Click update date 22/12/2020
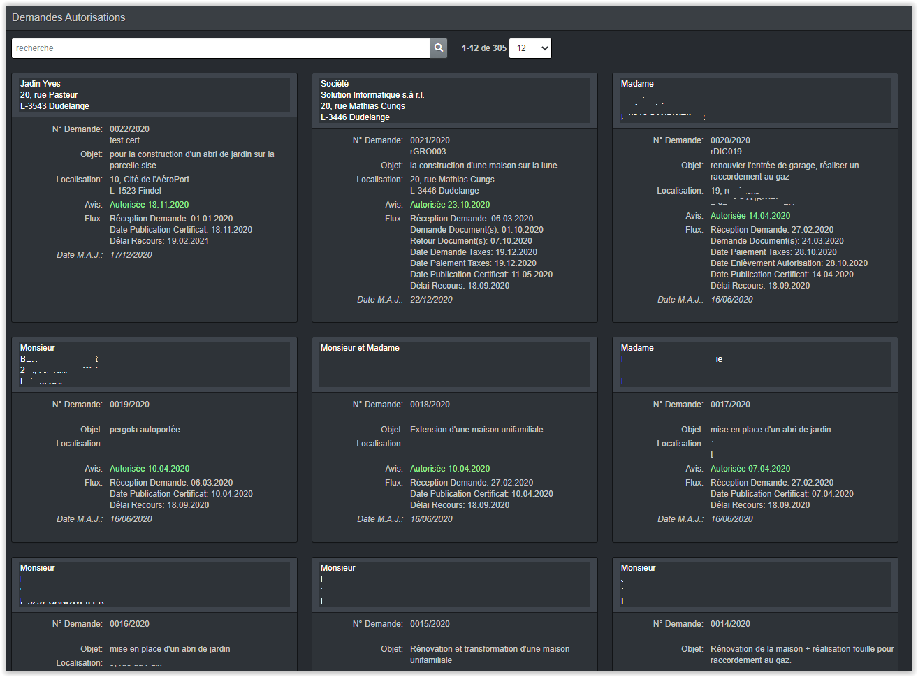Screen dimensions: 918x677 point(431,300)
